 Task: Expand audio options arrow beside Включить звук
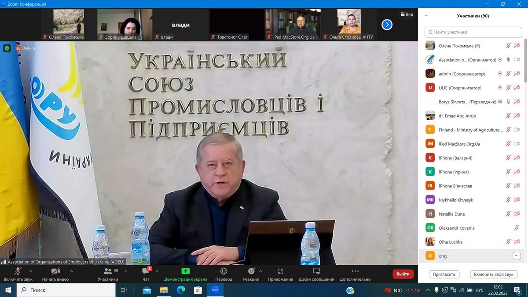[x=31, y=271]
